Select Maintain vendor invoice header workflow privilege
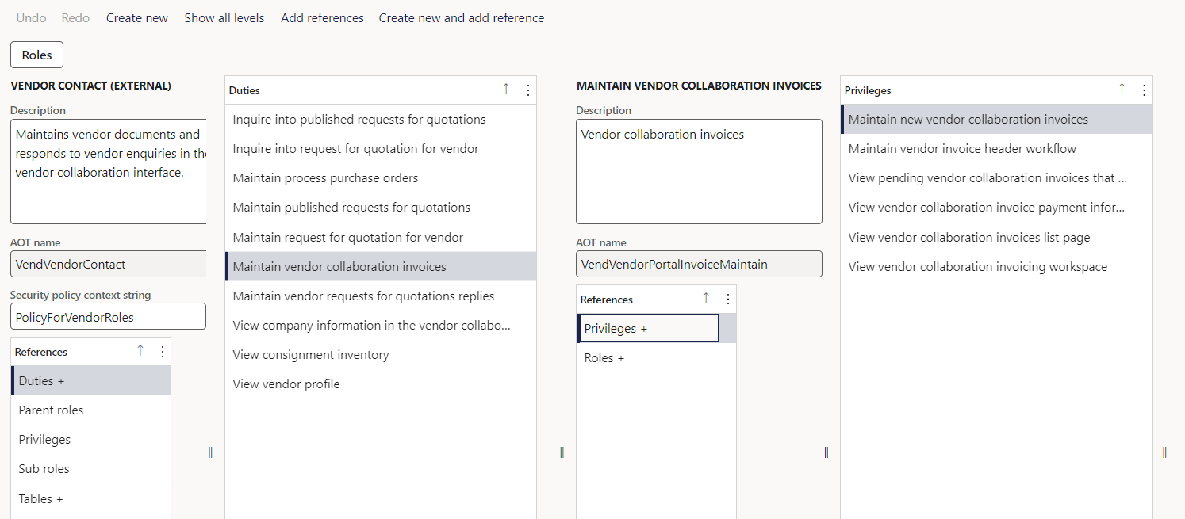The image size is (1185, 519). click(x=962, y=148)
